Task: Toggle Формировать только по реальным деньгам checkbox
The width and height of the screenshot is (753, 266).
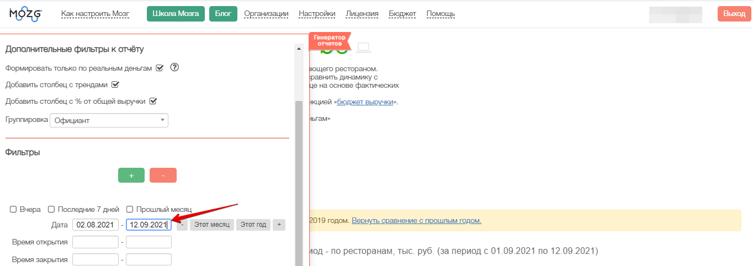Action: [x=160, y=68]
